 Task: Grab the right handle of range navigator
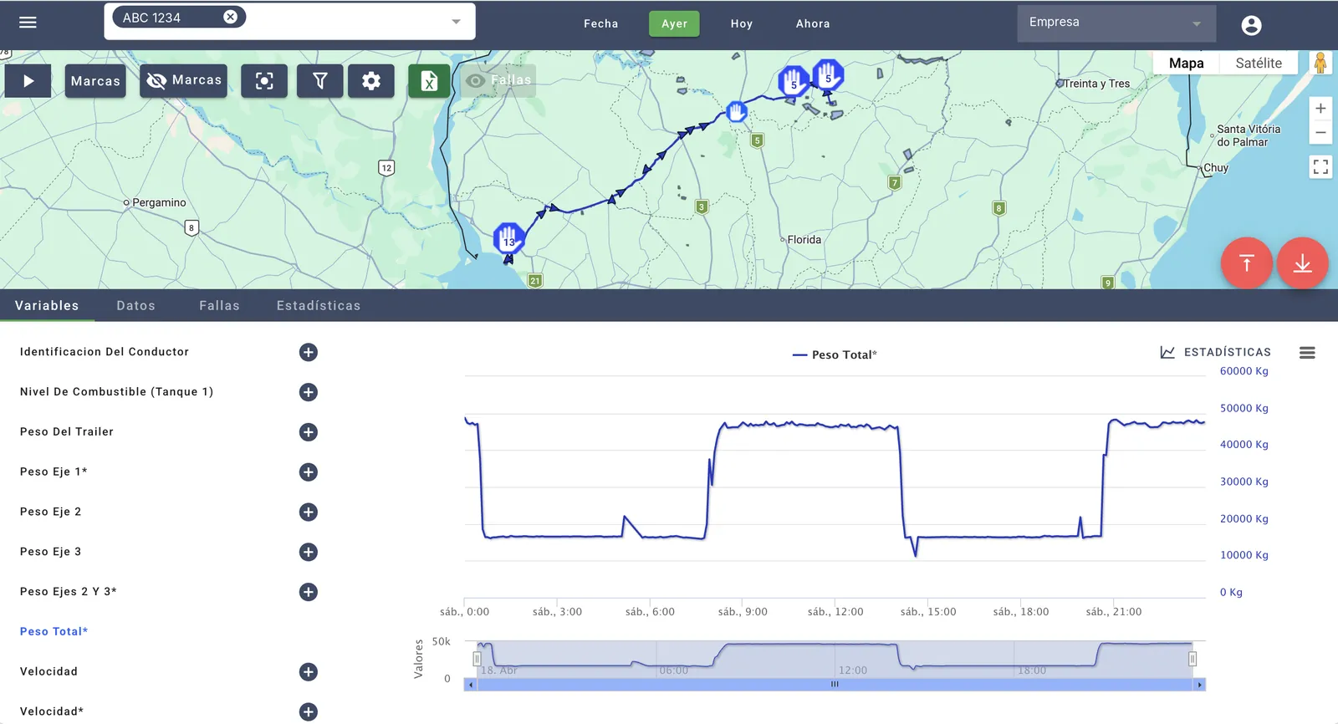[1192, 659]
